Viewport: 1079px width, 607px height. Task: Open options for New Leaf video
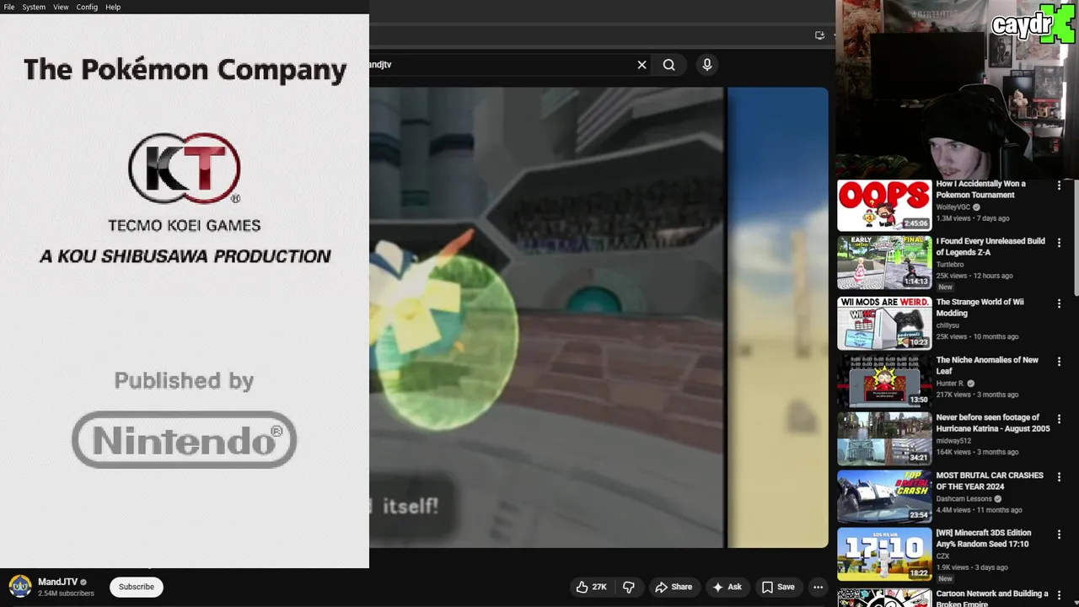point(1059,362)
